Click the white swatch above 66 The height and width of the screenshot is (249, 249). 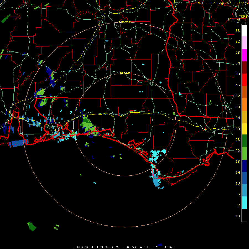pos(244,30)
